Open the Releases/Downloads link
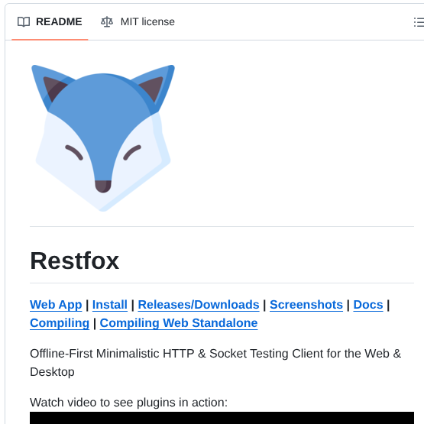This screenshot has width=424, height=424. click(199, 305)
